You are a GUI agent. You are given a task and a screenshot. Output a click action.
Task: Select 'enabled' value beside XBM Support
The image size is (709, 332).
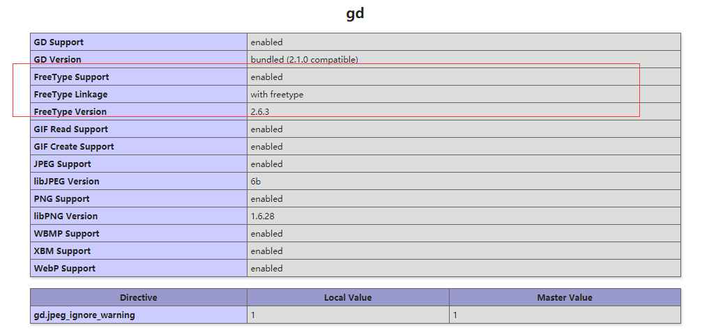coord(266,251)
